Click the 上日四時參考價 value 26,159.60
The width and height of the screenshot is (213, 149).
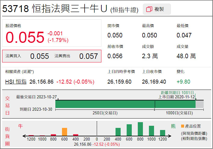tap(119, 82)
